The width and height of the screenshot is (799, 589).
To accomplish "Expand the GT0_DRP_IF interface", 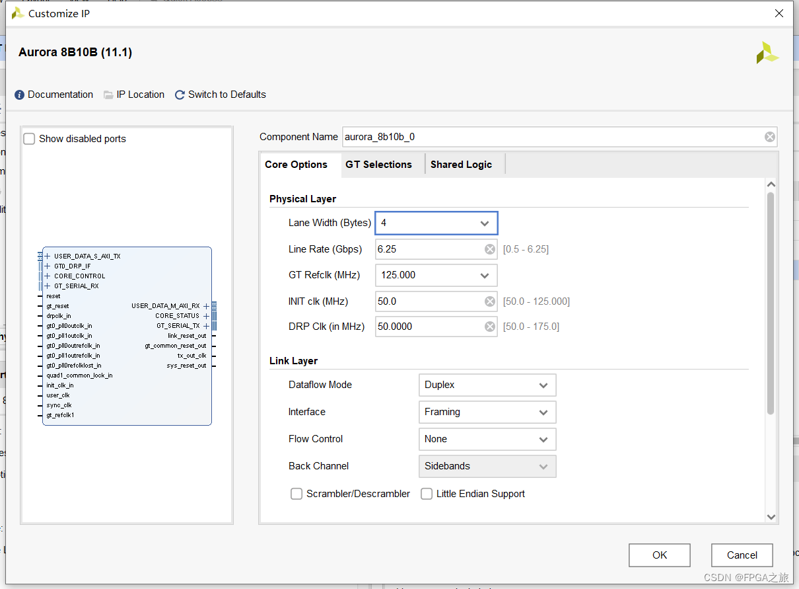I will [x=48, y=266].
